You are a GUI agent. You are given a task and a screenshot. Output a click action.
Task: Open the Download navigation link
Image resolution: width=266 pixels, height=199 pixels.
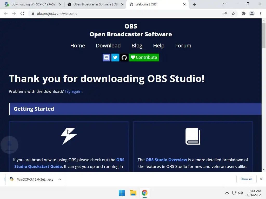pos(108,46)
